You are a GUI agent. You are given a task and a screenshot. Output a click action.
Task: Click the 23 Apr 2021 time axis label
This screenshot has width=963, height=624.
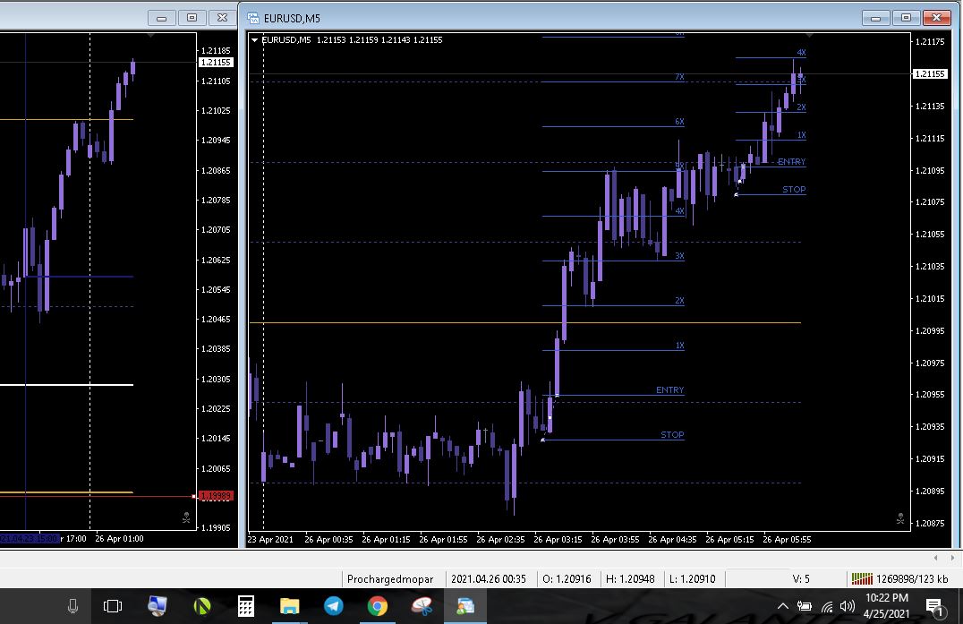click(270, 539)
